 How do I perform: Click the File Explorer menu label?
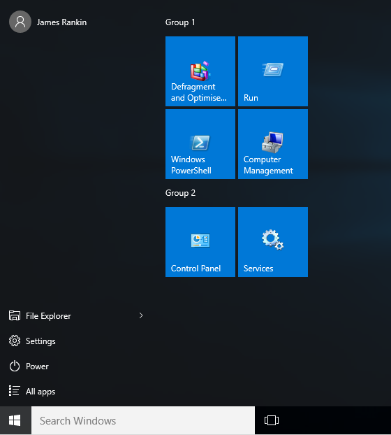tap(48, 316)
